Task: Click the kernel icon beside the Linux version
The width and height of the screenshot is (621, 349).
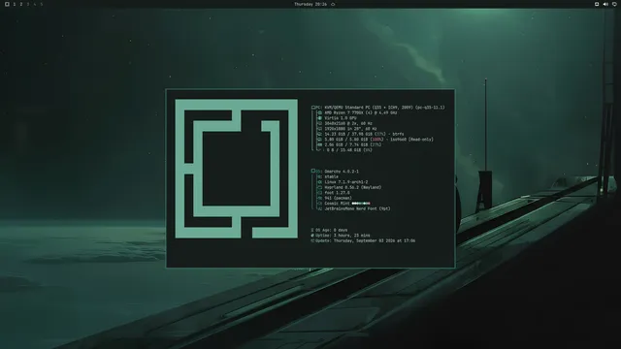Action: [319, 182]
